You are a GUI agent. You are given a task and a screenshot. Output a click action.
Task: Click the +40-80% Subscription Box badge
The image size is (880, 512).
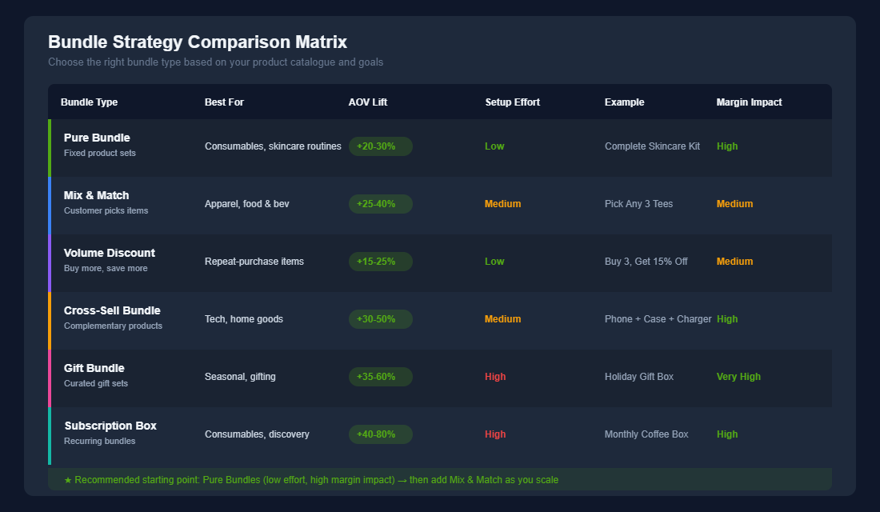click(x=380, y=434)
